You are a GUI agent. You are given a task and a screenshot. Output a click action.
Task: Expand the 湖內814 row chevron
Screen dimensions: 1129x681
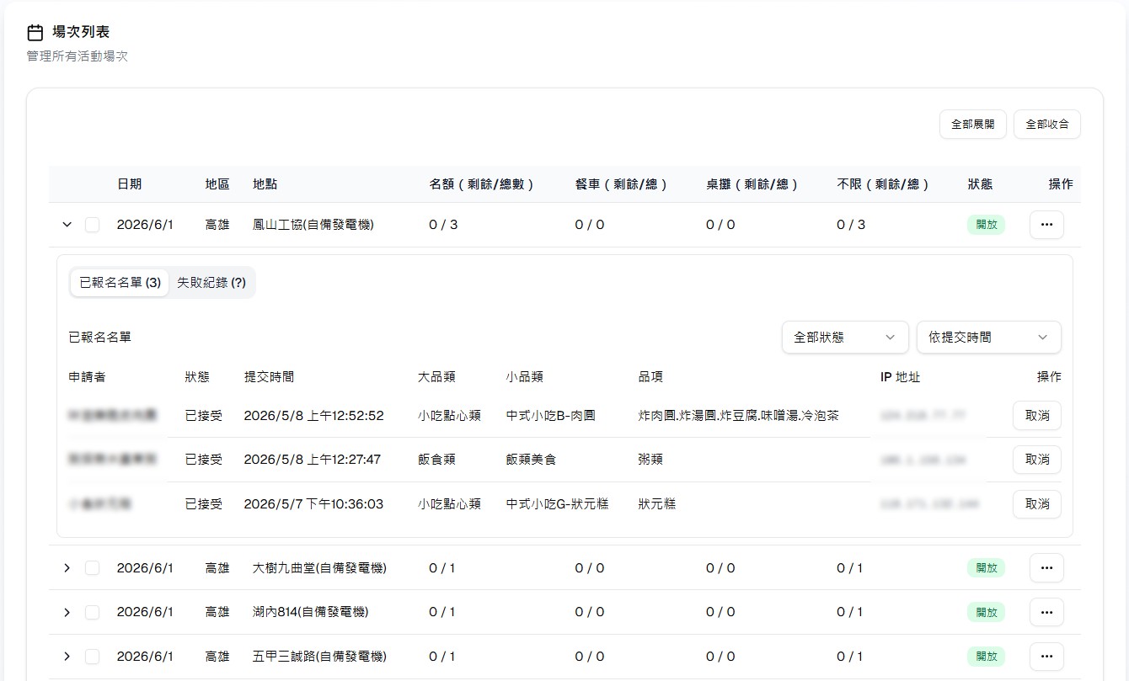tap(67, 612)
